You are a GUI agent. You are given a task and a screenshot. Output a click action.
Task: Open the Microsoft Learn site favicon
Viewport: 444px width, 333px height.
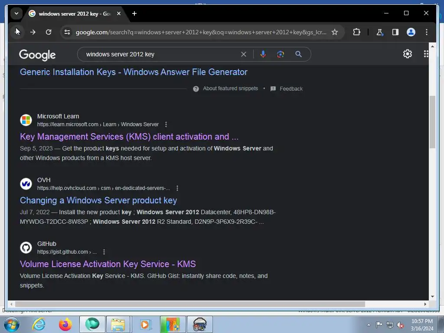26,120
